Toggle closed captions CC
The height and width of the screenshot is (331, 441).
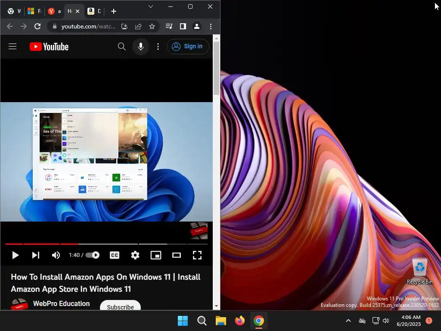[x=115, y=255]
